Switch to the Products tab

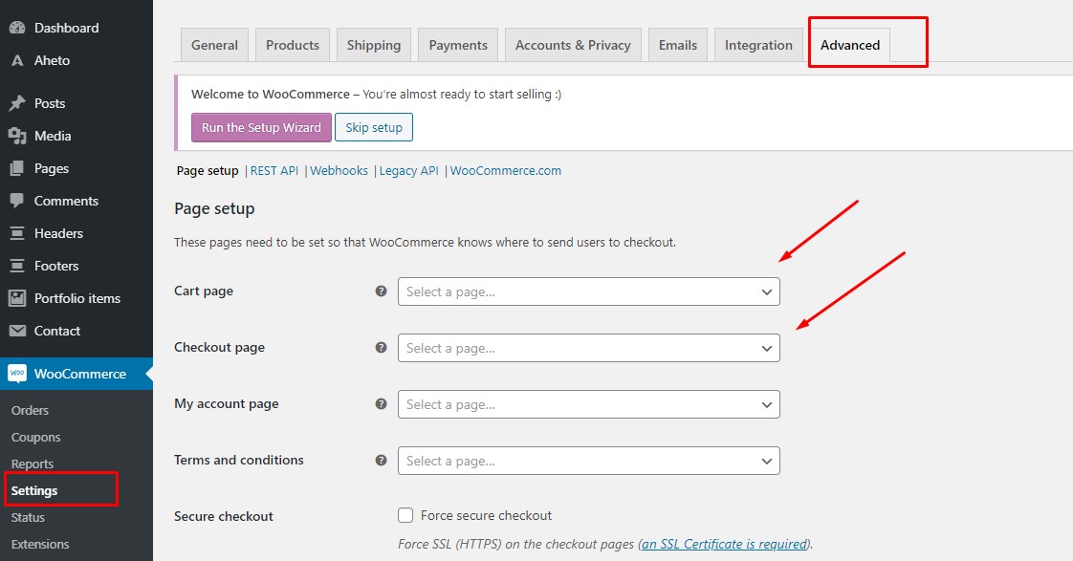pos(293,45)
